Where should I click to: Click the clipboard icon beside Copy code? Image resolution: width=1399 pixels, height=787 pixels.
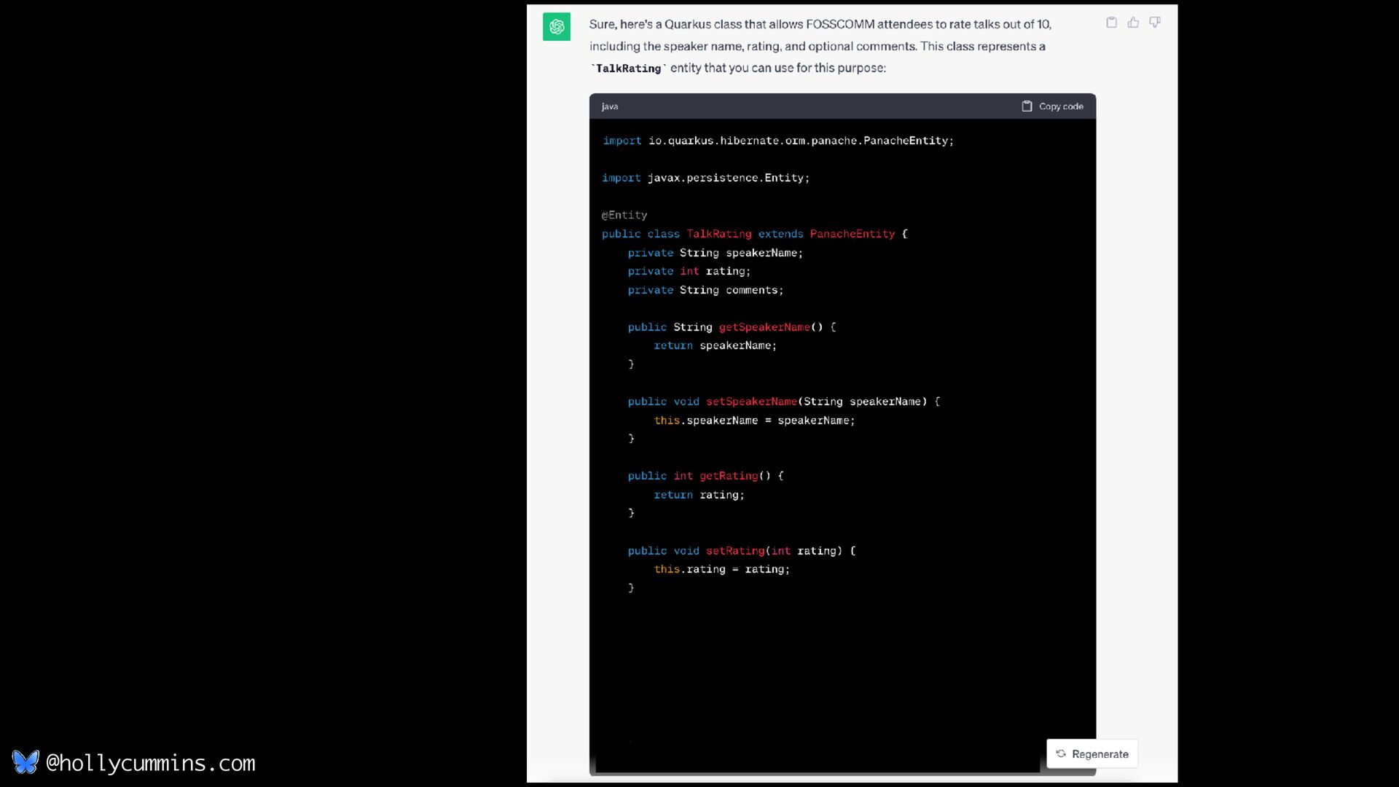coord(1027,106)
